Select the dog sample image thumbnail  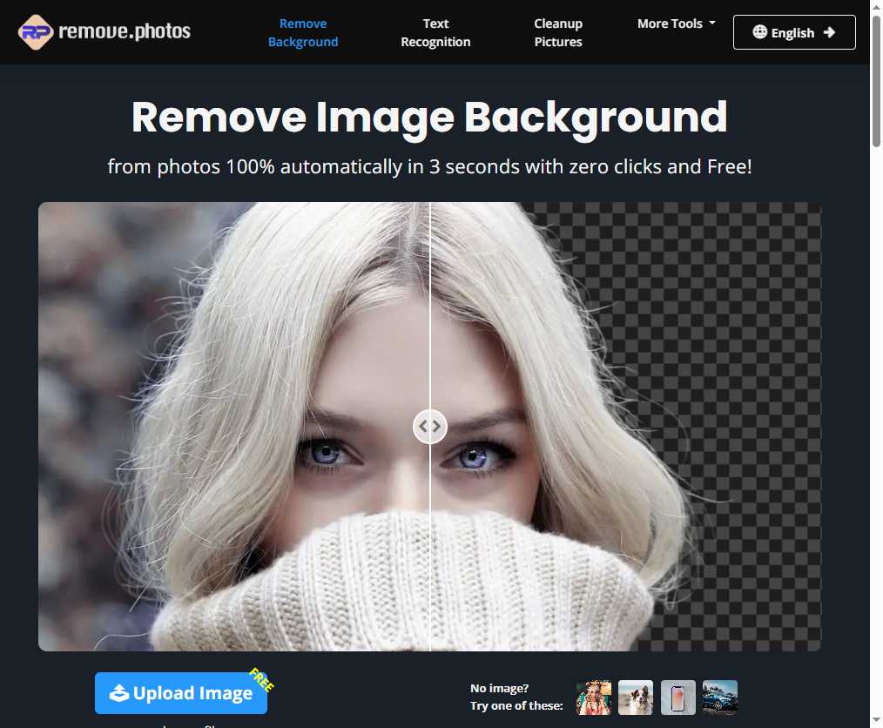tap(636, 697)
